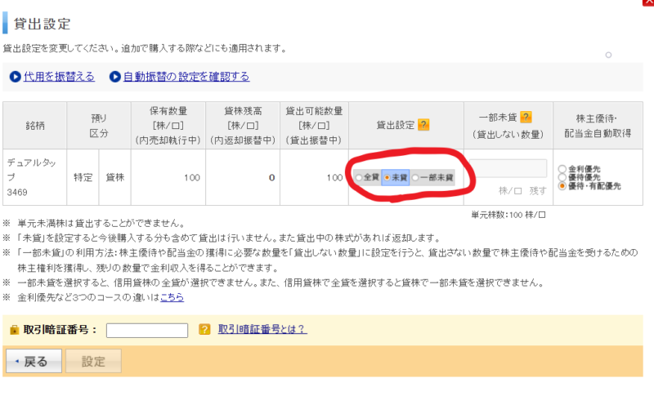Choose the 優待優先 radio button
The image size is (654, 396).
point(561,177)
